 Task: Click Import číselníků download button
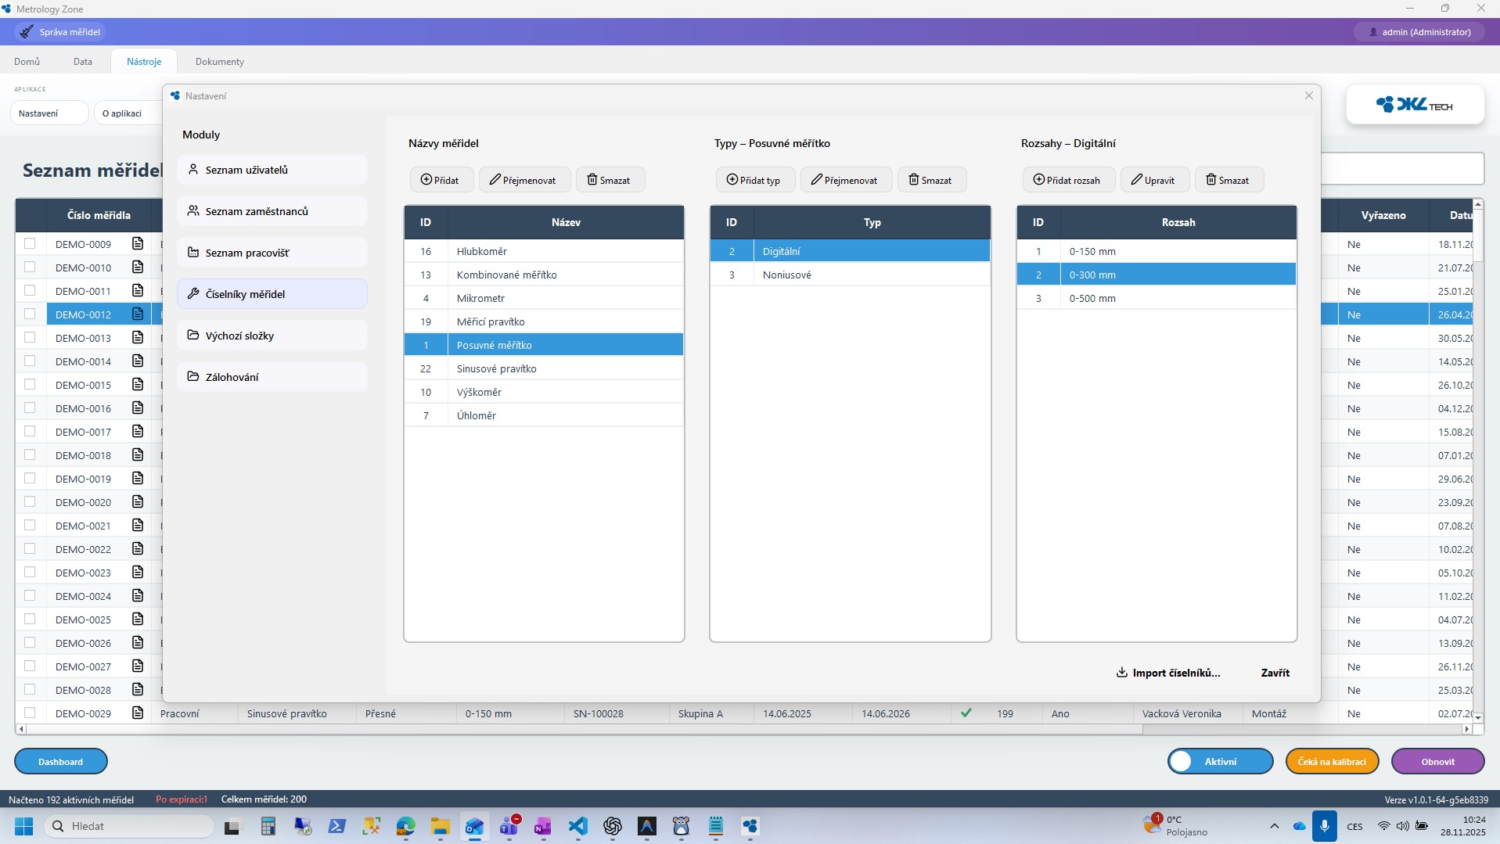(x=1168, y=673)
